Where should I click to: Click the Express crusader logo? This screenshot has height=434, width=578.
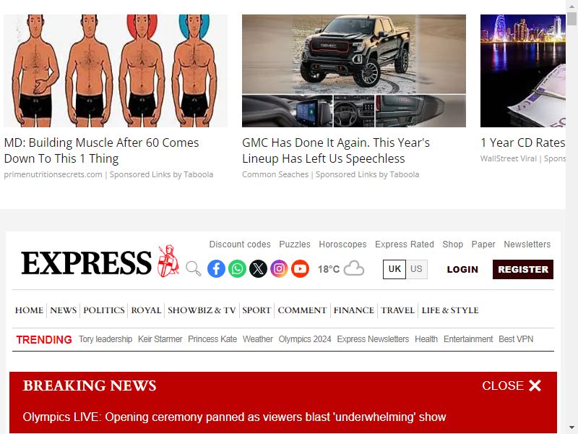click(x=168, y=261)
